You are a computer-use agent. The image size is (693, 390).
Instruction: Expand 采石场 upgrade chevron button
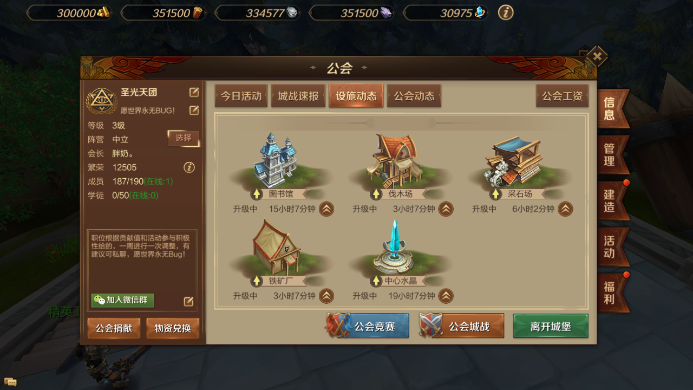(565, 209)
